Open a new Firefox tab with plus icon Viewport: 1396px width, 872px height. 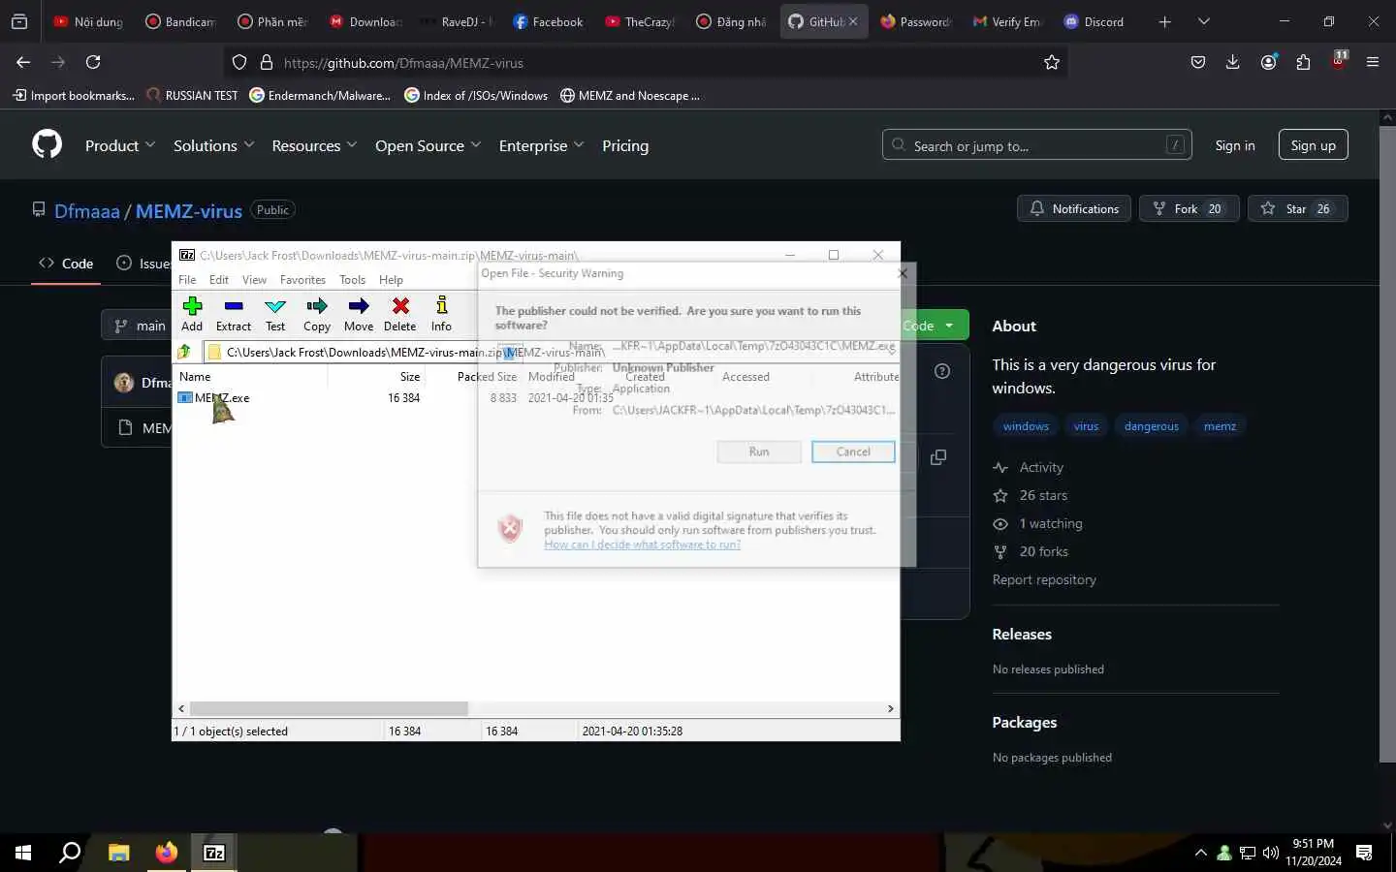[x=1164, y=21]
